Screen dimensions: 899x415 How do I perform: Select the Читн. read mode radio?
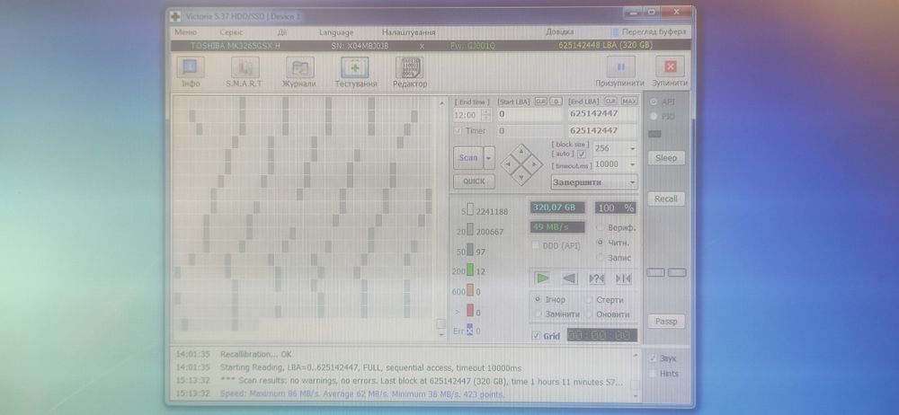pos(601,243)
